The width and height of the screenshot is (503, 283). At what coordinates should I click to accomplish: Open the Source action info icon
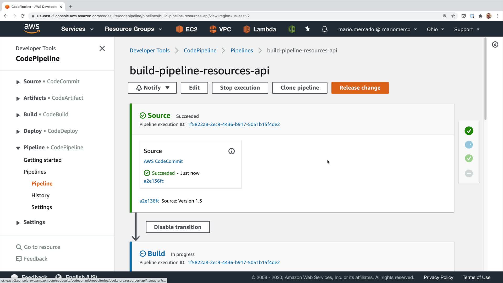(231, 151)
